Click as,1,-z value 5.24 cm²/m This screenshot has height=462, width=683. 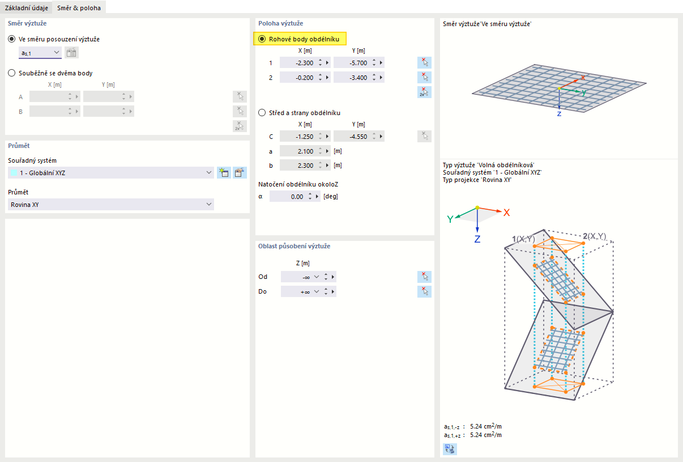[x=486, y=427]
